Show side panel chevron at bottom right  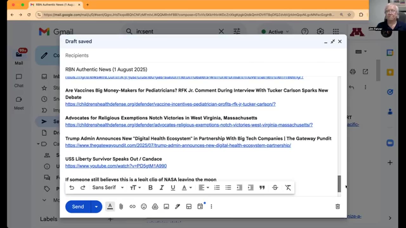click(390, 218)
